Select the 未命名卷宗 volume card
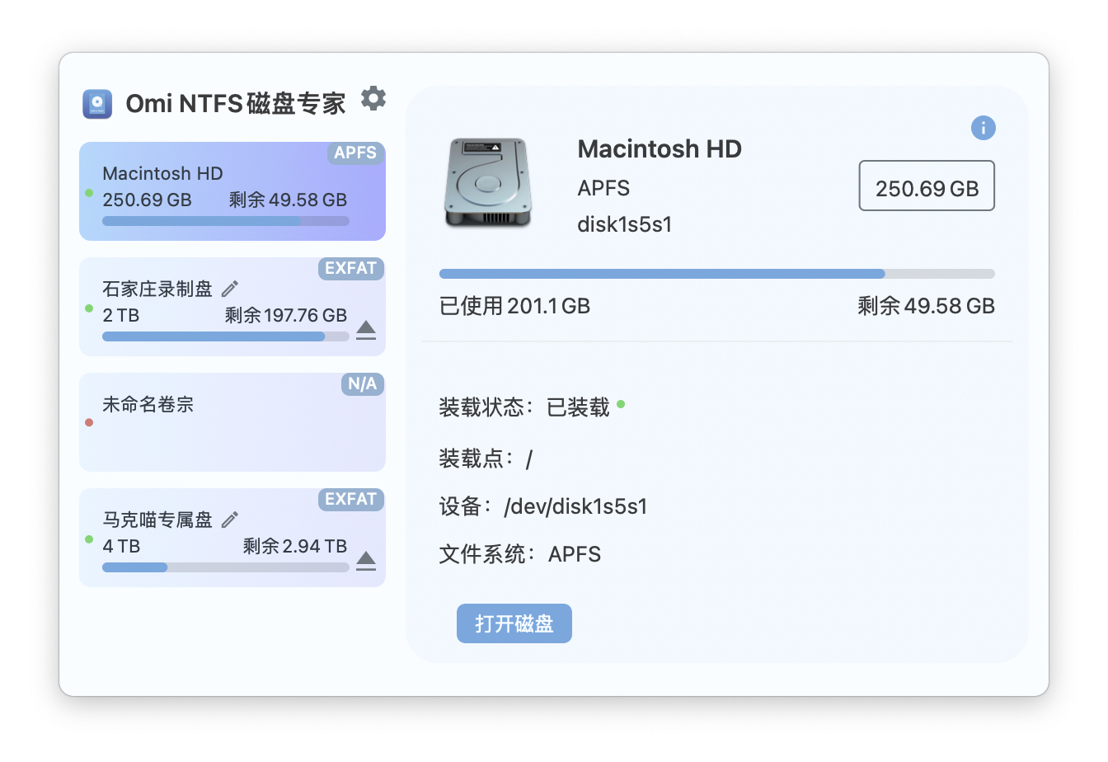This screenshot has height=762, width=1108. [232, 422]
